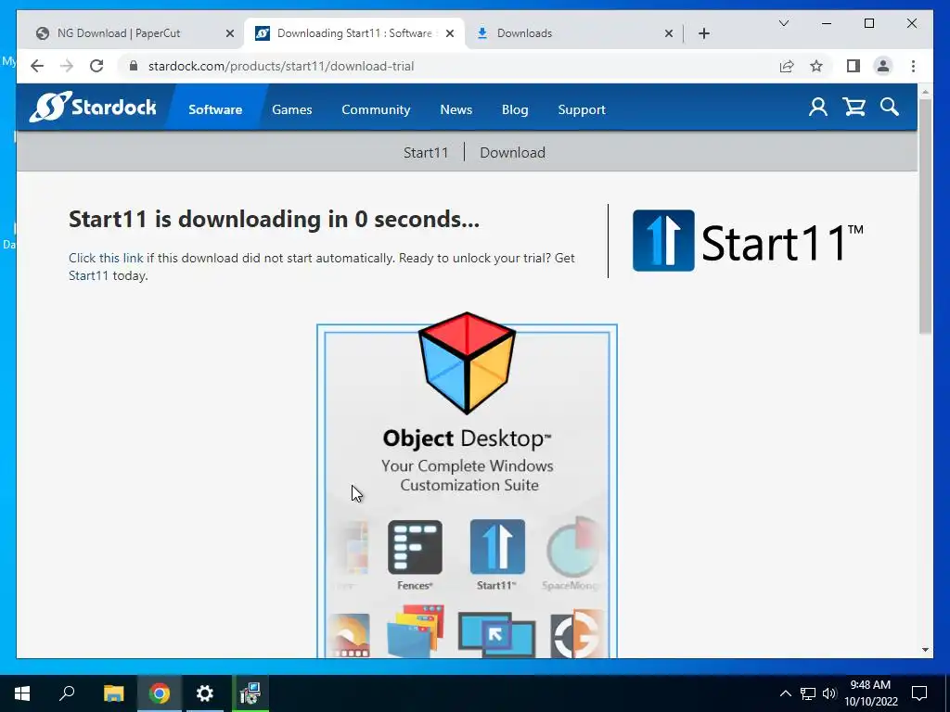The image size is (950, 712).
Task: Click the Chrome taskbar icon
Action: pos(160,693)
